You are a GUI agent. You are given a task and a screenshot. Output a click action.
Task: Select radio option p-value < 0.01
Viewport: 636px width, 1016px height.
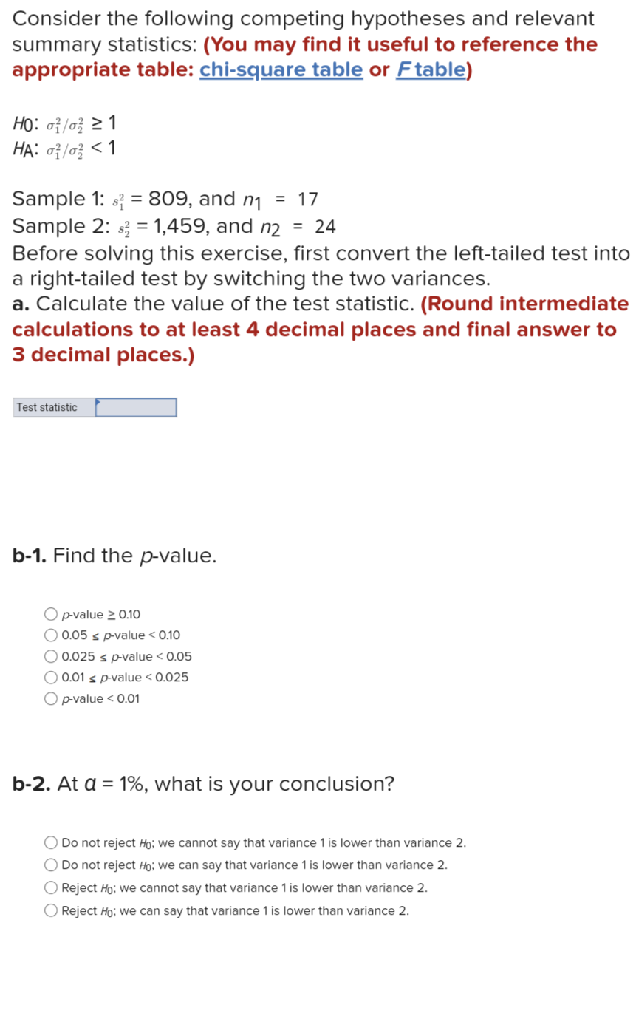[x=50, y=698]
